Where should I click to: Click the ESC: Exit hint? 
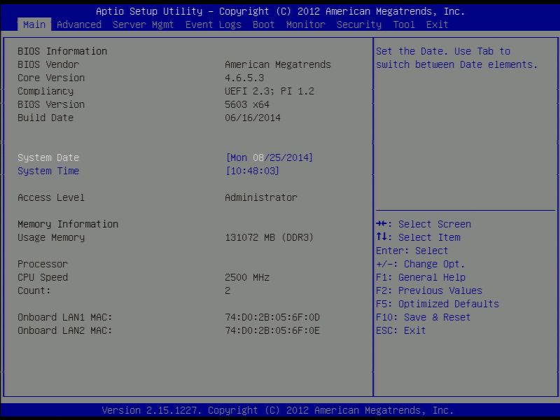click(400, 330)
